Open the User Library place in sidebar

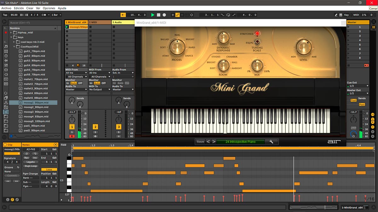click(6, 102)
